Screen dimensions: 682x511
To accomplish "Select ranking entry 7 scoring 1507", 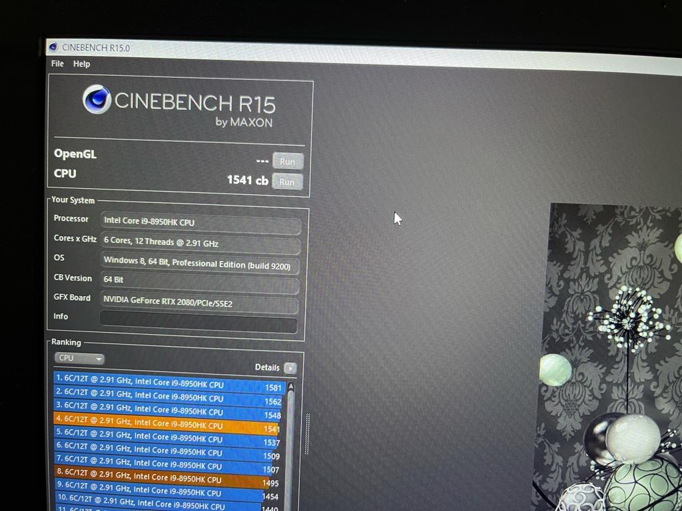I will coord(167,464).
